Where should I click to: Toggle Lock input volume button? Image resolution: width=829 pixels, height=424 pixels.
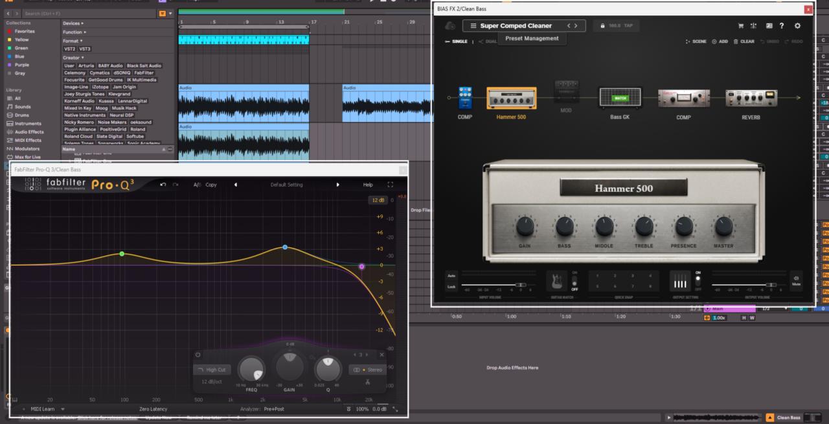pos(451,287)
